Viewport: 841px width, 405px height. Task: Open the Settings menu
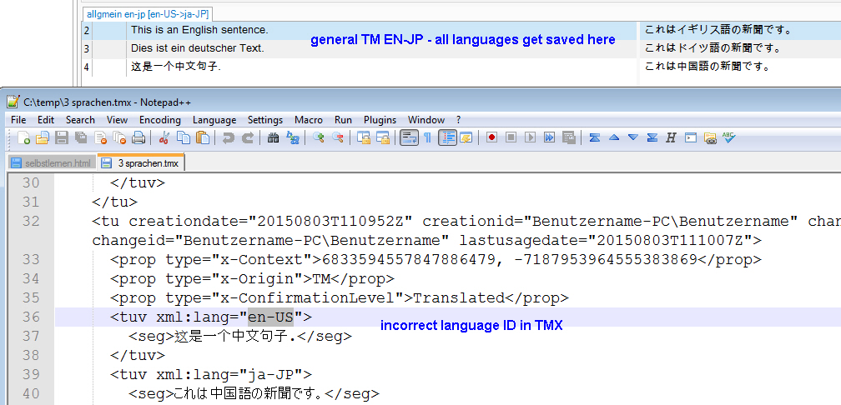click(265, 120)
